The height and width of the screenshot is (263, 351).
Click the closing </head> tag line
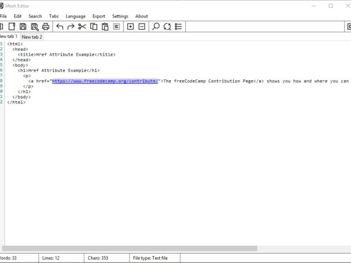[21, 60]
